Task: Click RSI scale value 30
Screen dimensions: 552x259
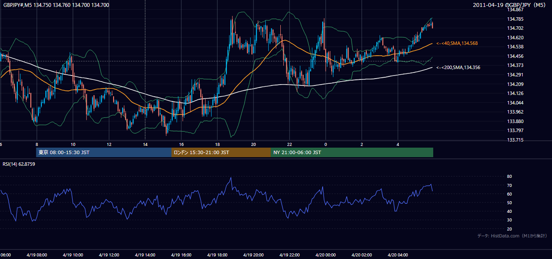Action: click(509, 220)
